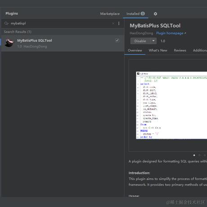
Task: Click the Disable button
Action: (140, 41)
